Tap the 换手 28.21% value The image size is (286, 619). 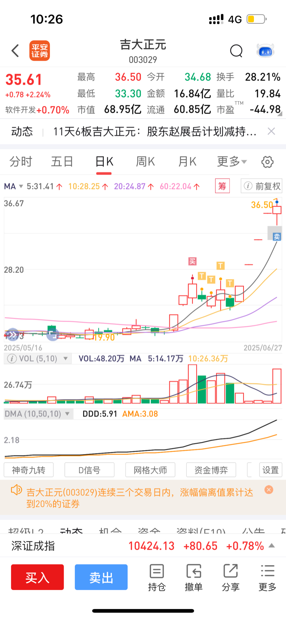point(263,77)
